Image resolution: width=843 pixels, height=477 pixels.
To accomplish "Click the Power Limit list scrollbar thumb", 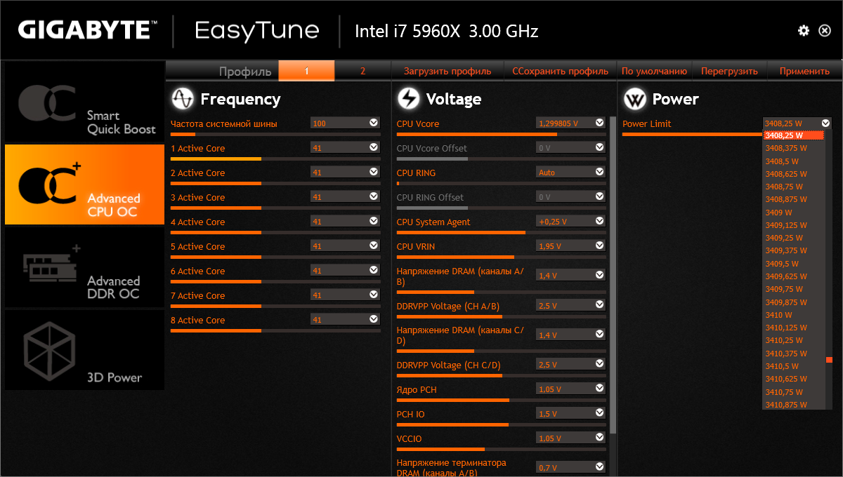I will [x=829, y=360].
